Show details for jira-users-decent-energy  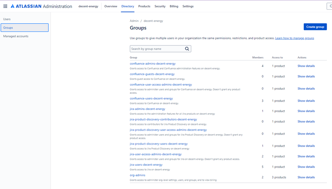[x=306, y=167]
